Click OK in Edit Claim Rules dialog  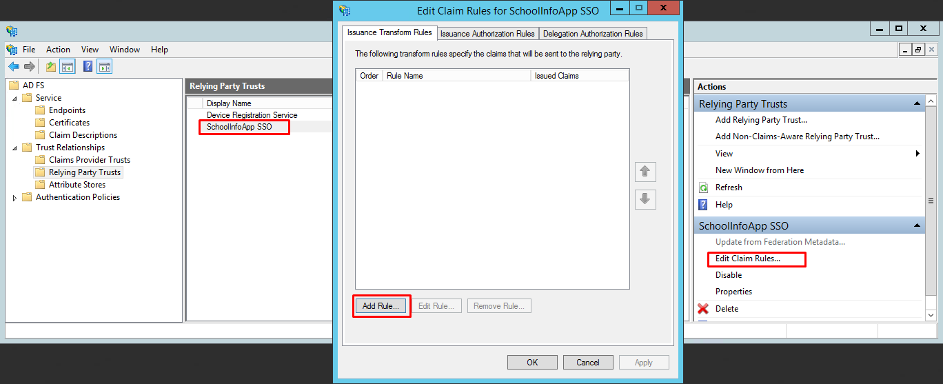[532, 363]
